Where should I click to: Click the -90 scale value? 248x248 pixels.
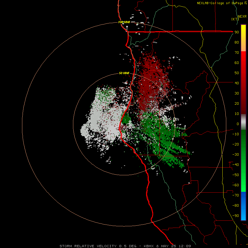tap(236, 216)
